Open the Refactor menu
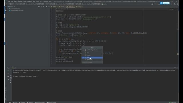 coord(30,1)
